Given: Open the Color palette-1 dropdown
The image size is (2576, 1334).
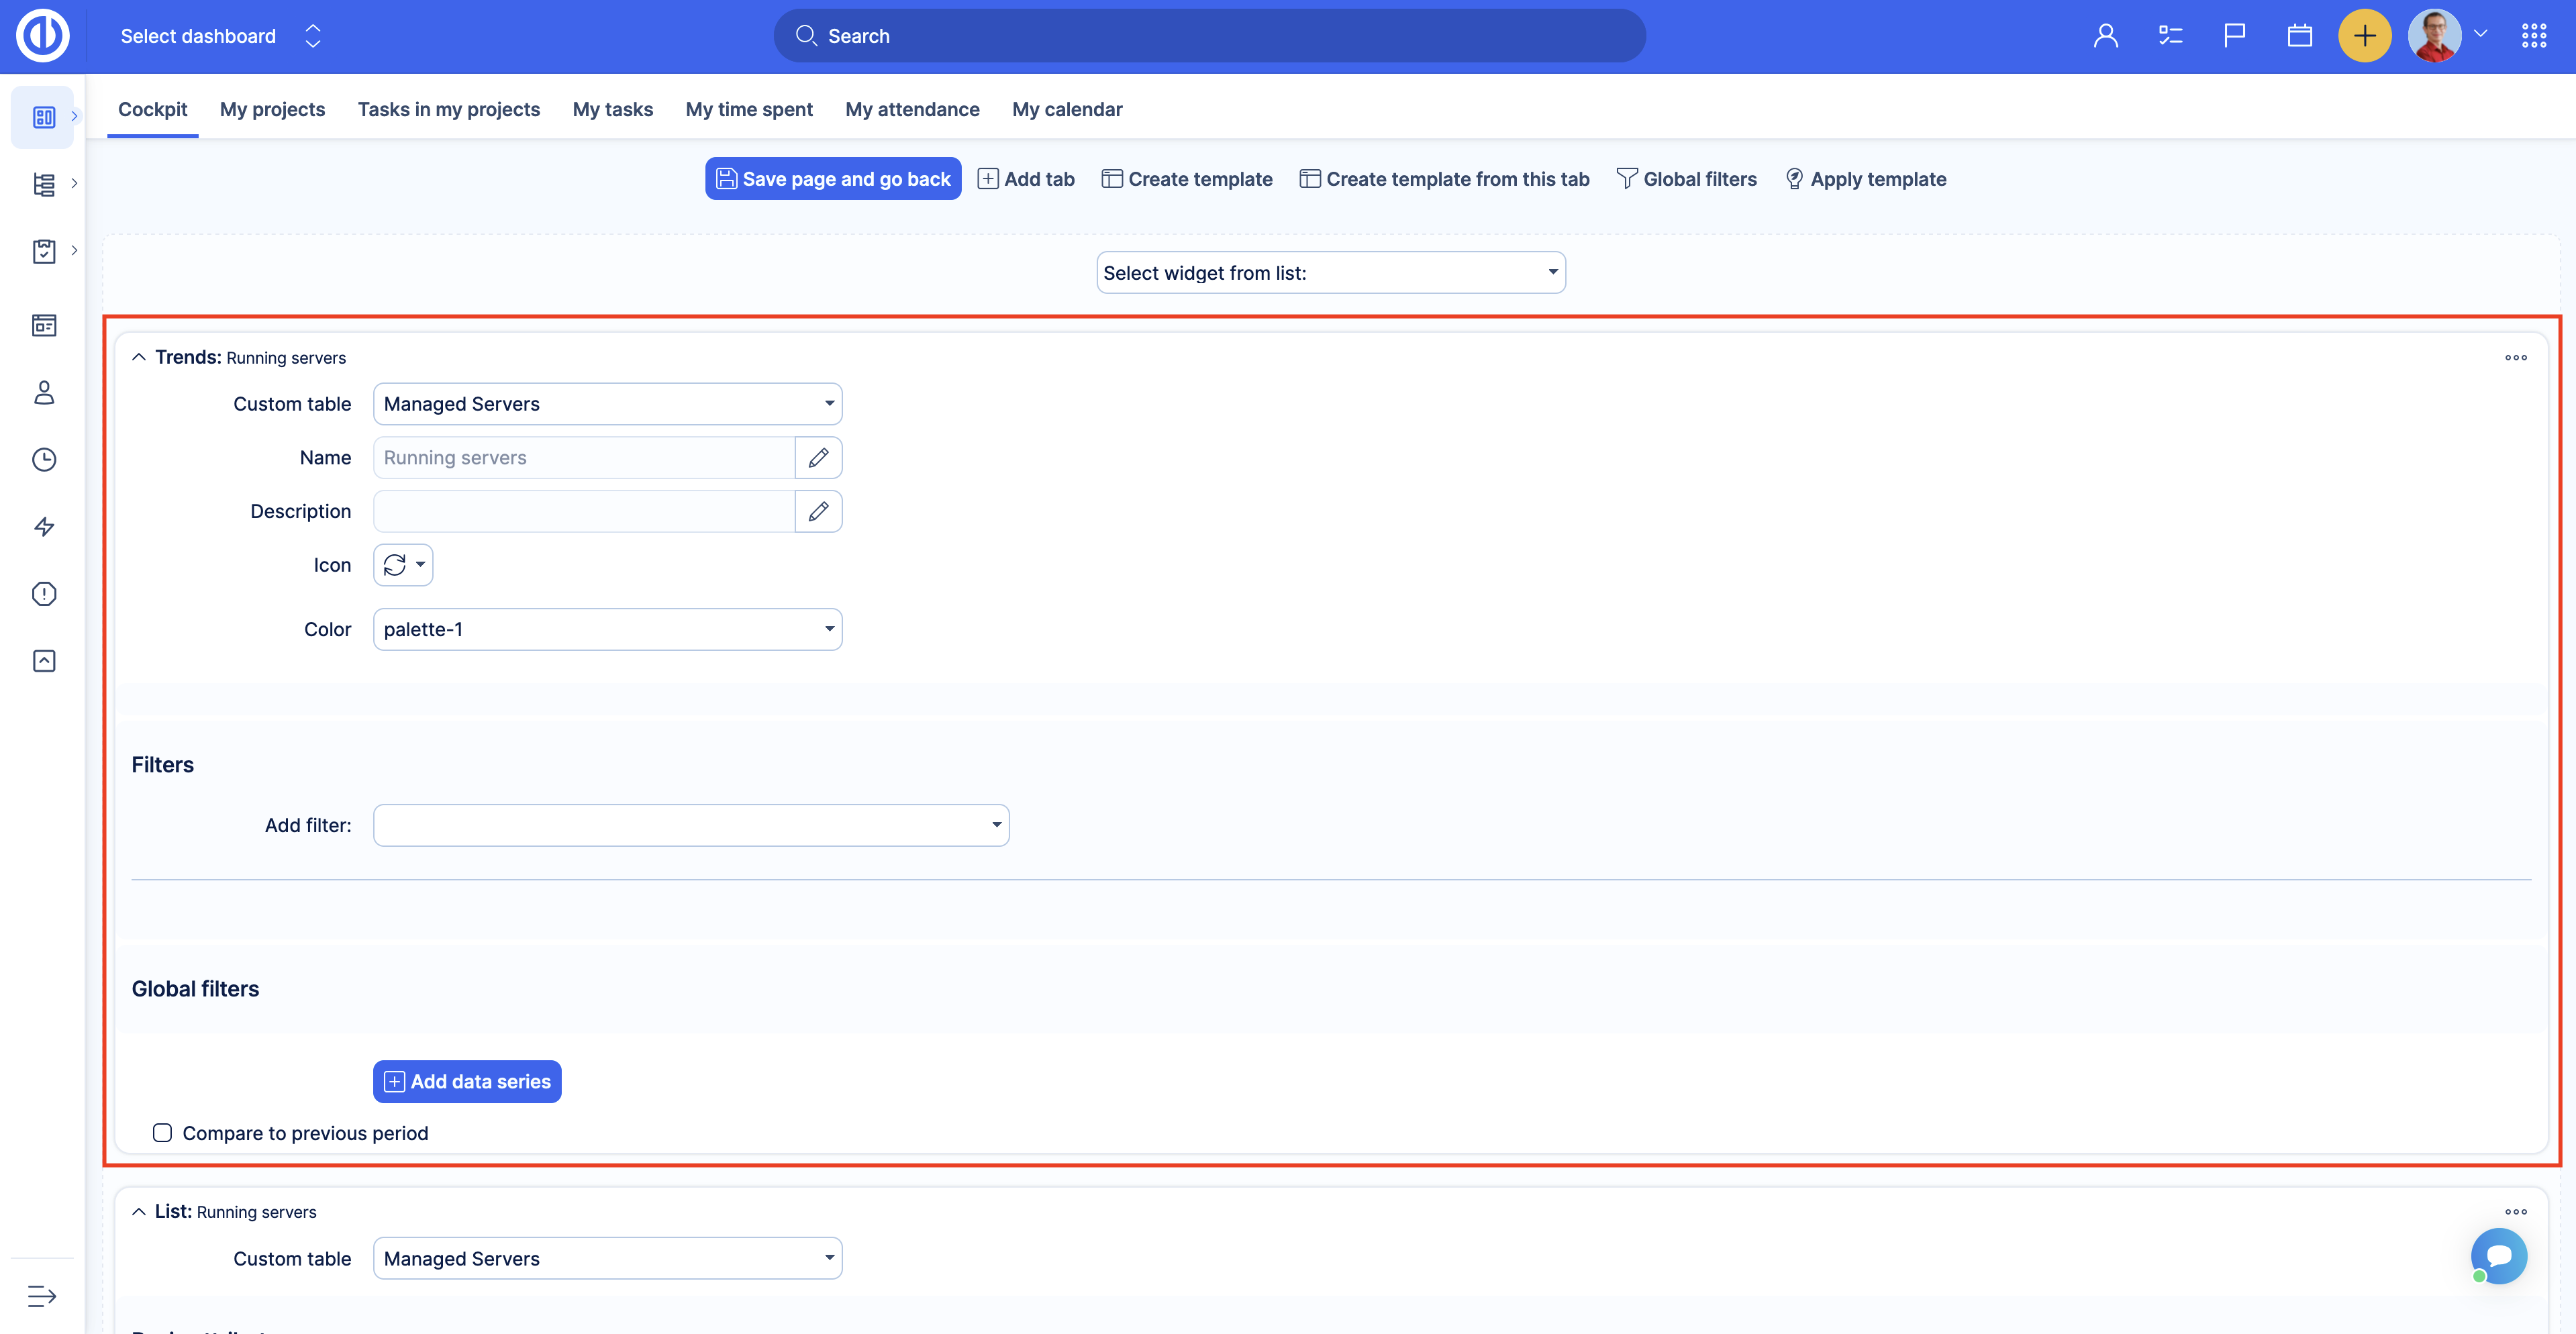Looking at the screenshot, I should coord(607,629).
